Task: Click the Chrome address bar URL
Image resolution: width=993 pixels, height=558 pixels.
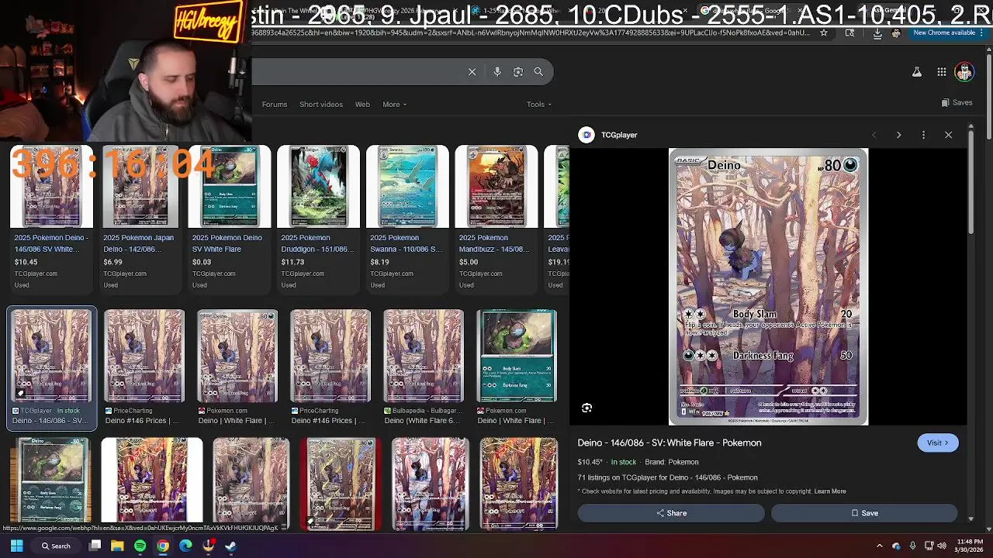Action: (531, 33)
